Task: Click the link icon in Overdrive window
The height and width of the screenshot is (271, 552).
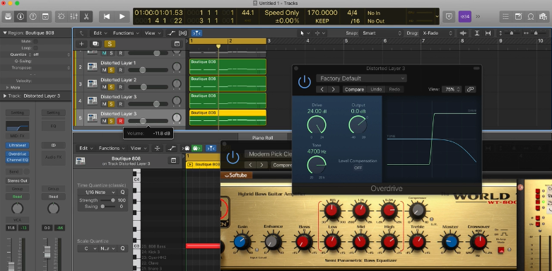Action: point(470,90)
